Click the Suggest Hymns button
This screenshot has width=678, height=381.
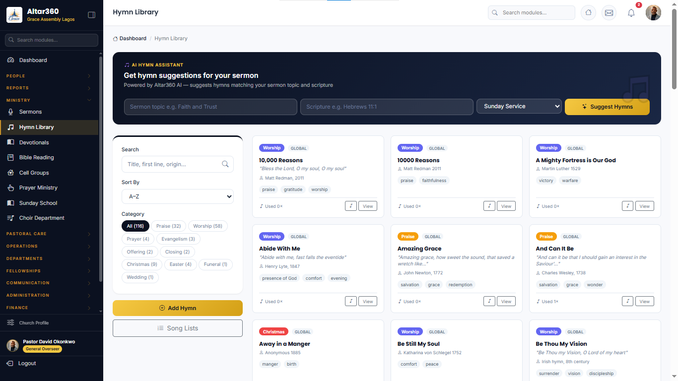pyautogui.click(x=607, y=107)
